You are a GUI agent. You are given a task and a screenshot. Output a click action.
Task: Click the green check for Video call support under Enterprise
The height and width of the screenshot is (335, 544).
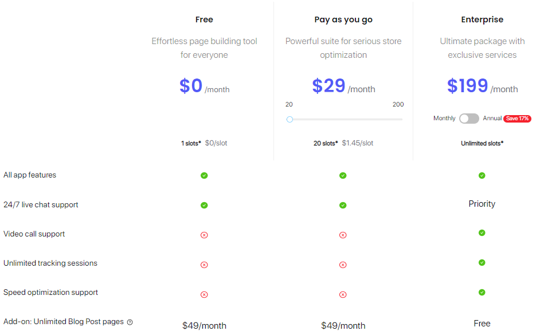[482, 233]
